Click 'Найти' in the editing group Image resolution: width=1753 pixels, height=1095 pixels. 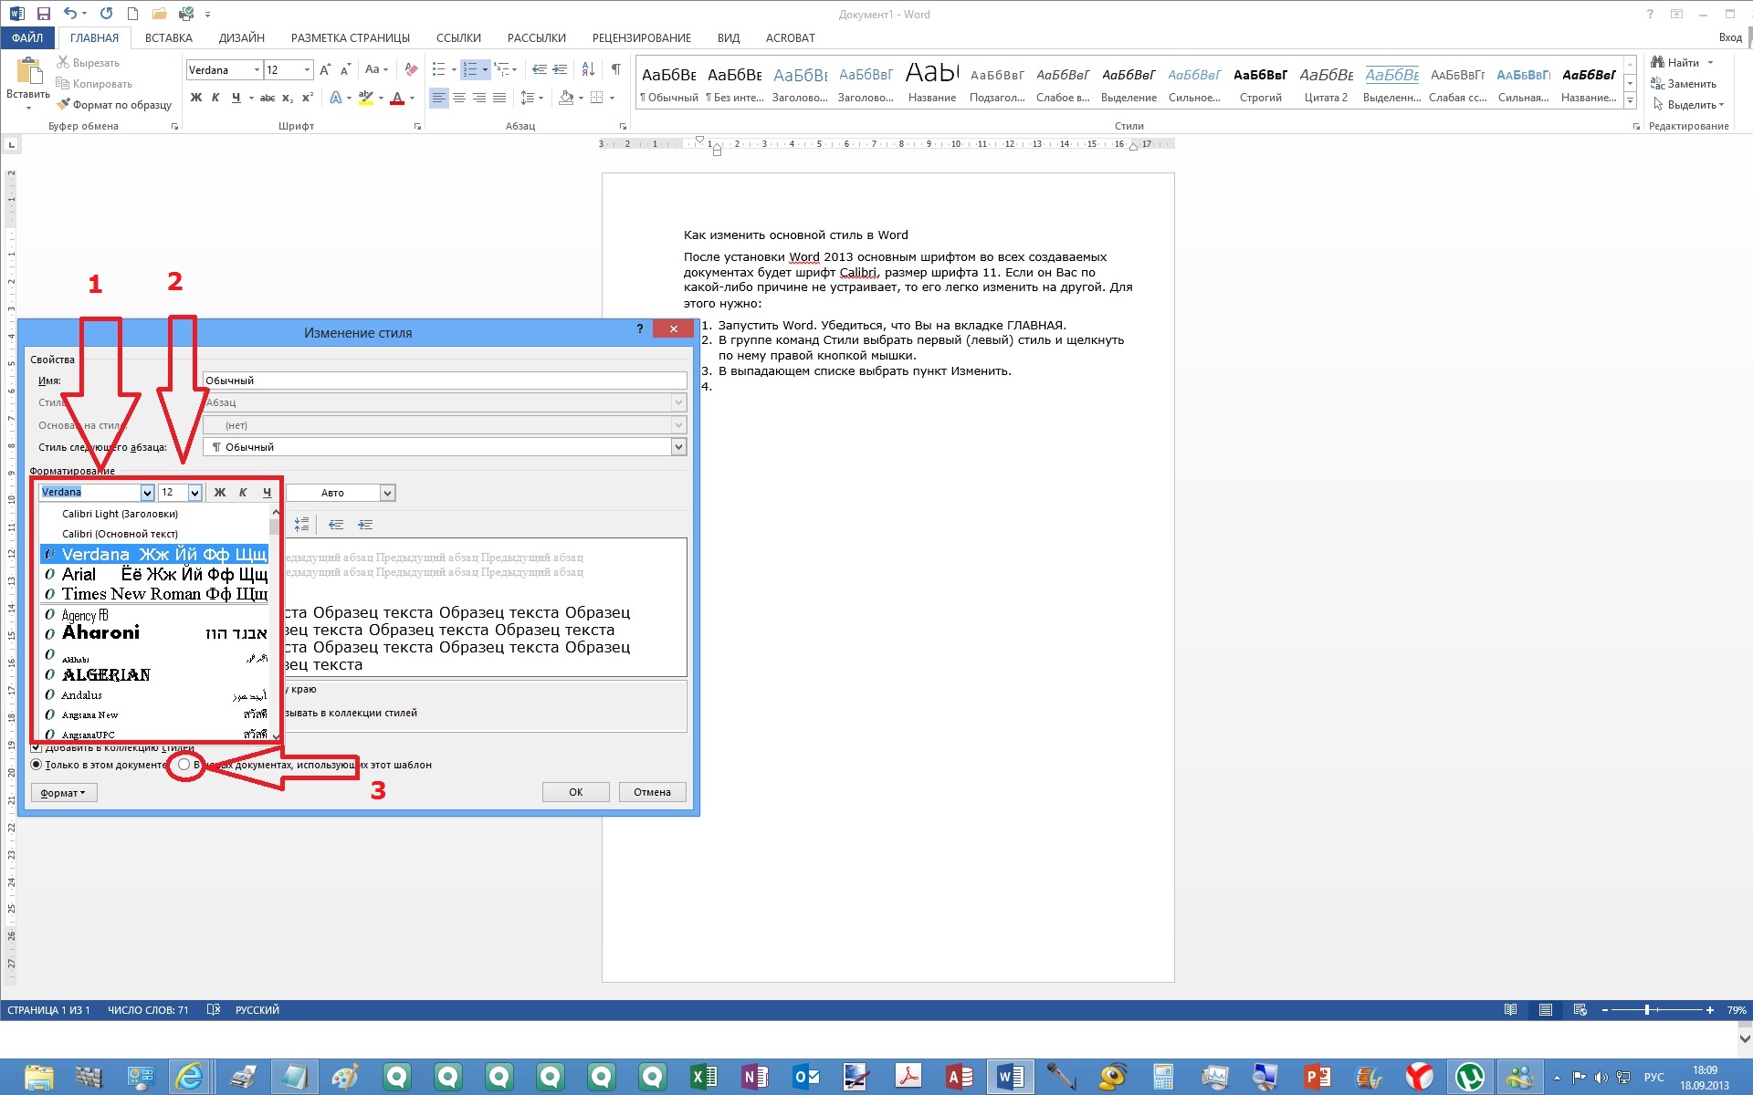tap(1682, 63)
